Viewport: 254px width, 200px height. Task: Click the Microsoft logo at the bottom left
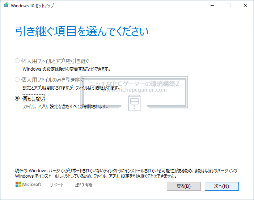click(28, 185)
